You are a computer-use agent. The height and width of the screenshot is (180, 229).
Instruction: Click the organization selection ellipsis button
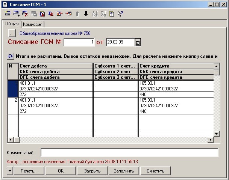coord(12,33)
